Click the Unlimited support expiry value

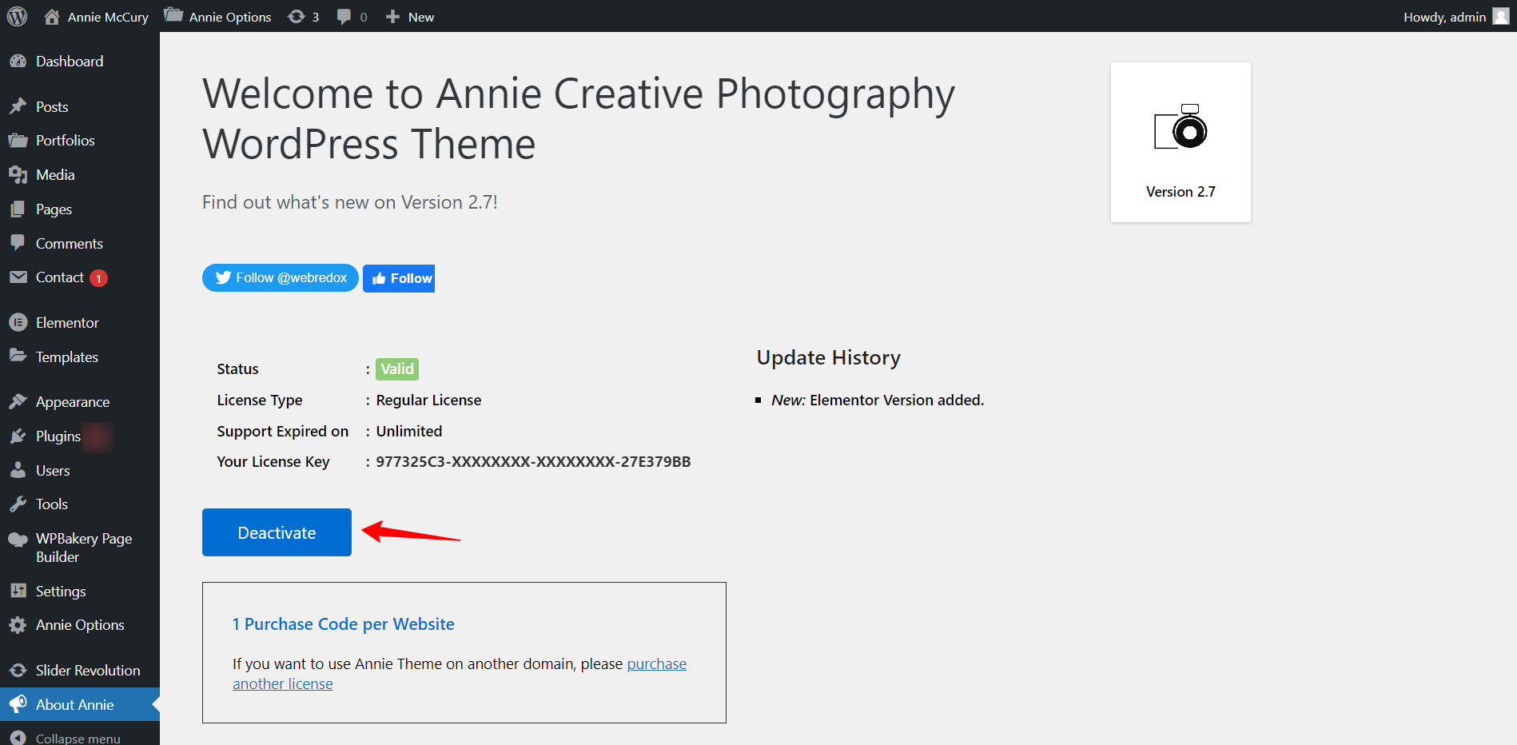(x=409, y=431)
